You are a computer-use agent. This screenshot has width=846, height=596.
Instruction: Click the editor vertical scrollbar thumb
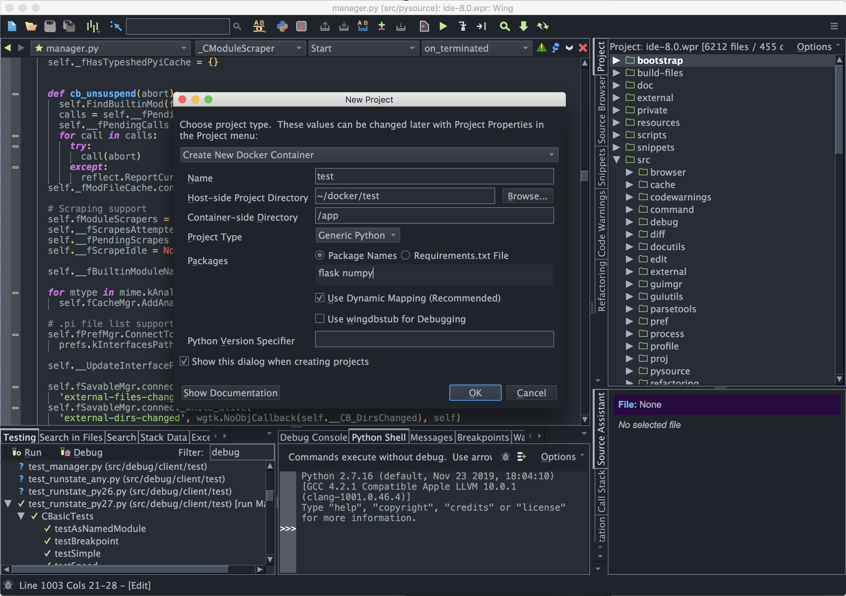coord(585,176)
